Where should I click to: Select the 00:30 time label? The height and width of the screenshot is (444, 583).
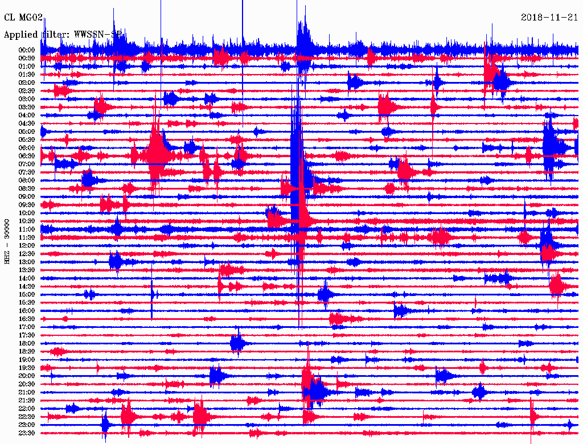click(x=27, y=59)
